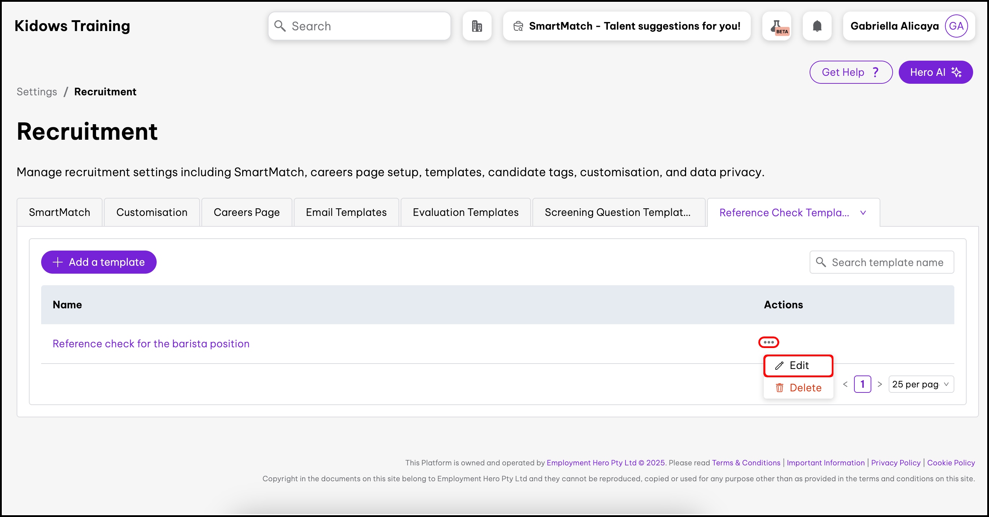989x517 pixels.
Task: Open the 25 per page dropdown
Action: tap(921, 384)
